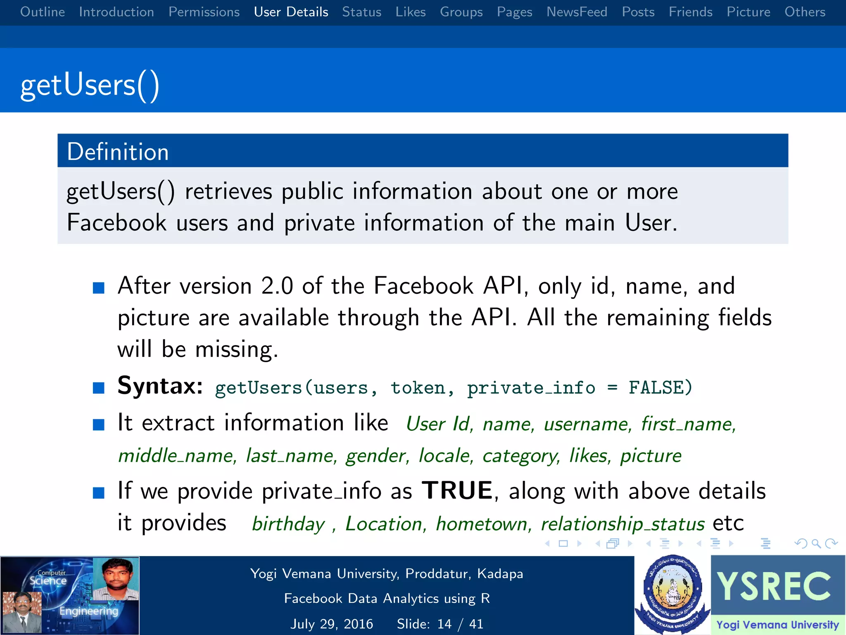Click the stacked frames navigation icon
The image size is (846, 635).
pyautogui.click(x=613, y=544)
